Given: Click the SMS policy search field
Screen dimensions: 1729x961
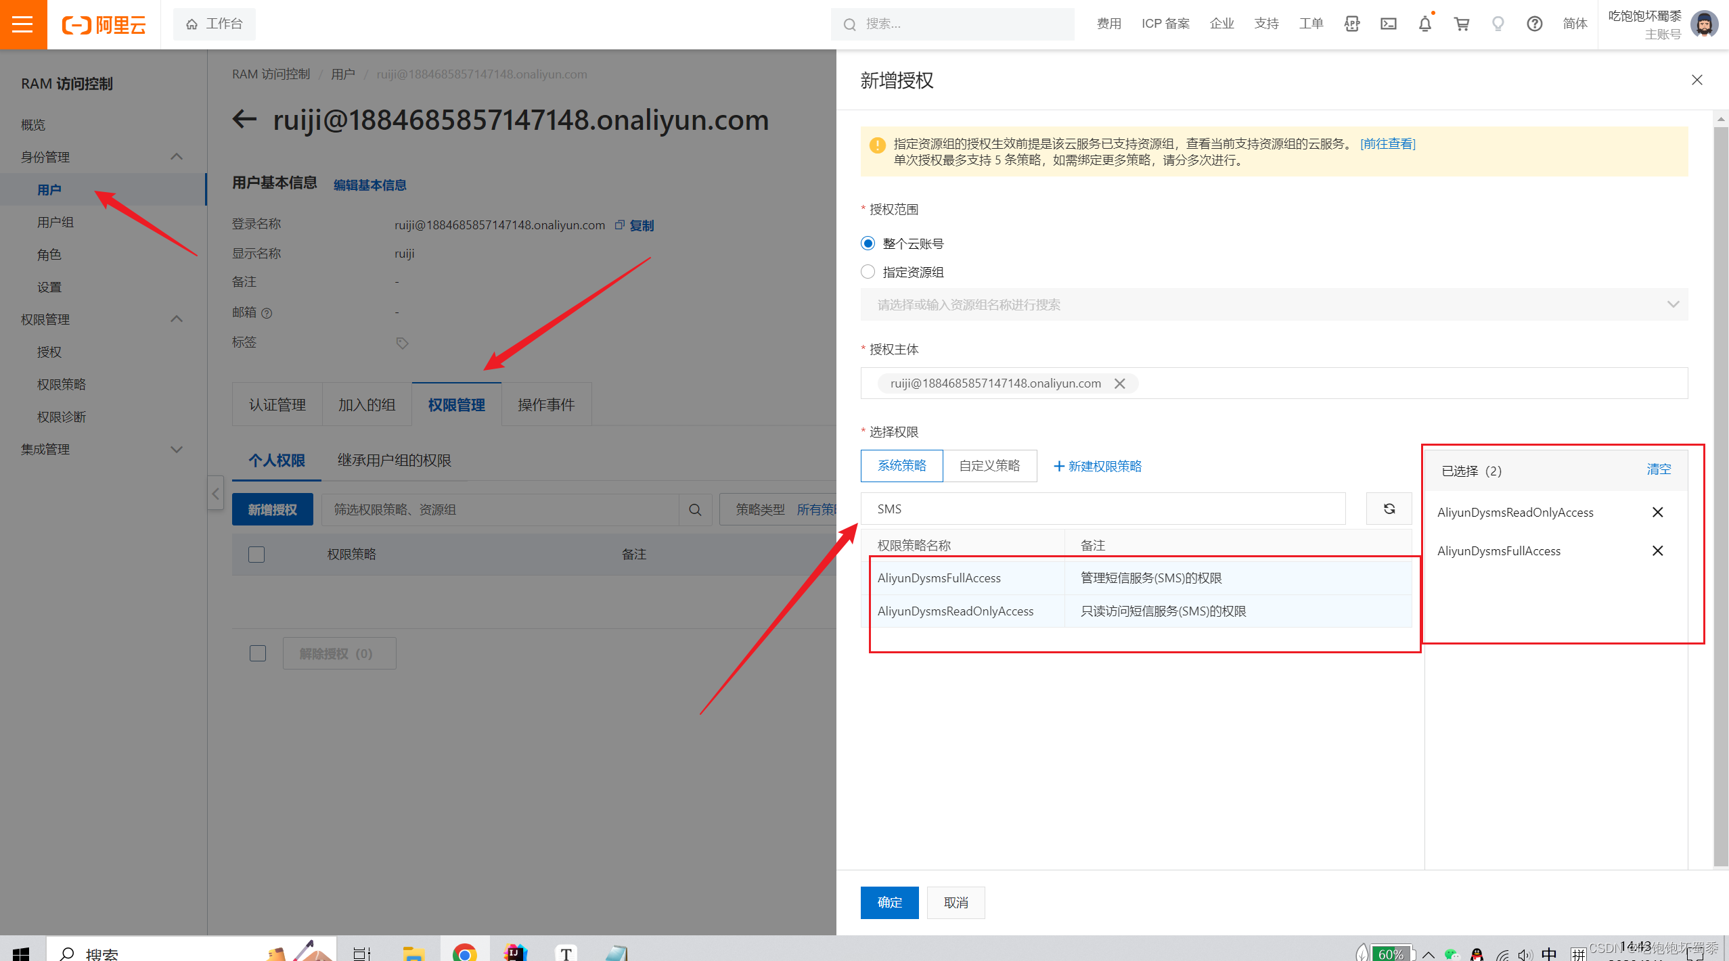Looking at the screenshot, I should [x=1102, y=509].
